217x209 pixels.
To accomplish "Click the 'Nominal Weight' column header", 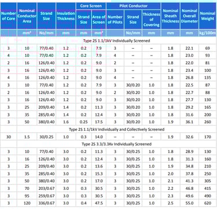I will tap(208, 16).
